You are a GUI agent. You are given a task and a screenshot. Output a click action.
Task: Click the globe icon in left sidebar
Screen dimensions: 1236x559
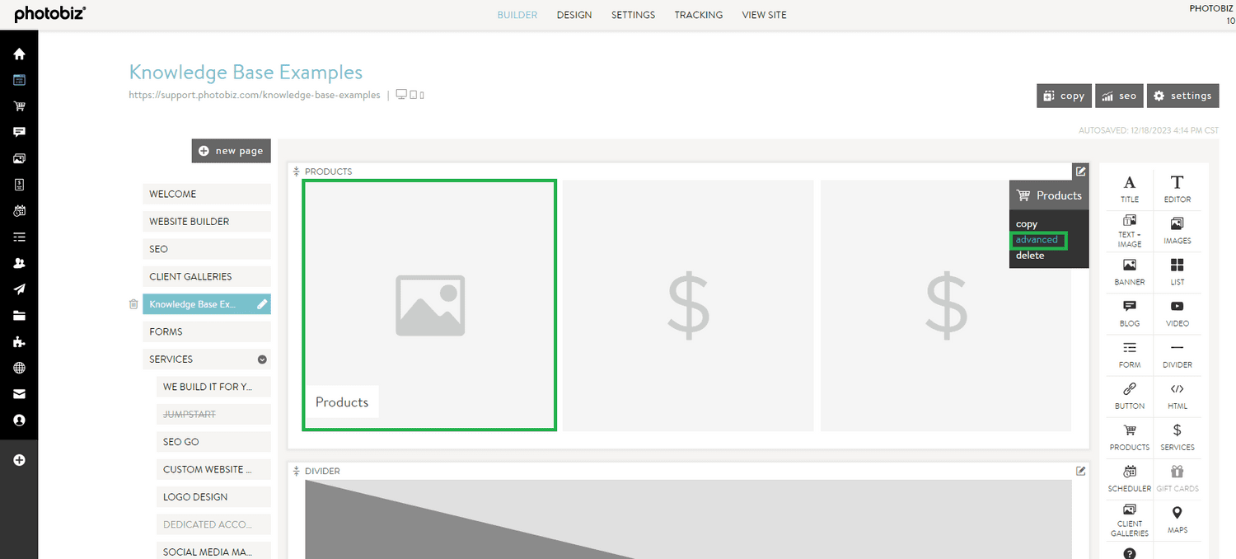(x=19, y=368)
